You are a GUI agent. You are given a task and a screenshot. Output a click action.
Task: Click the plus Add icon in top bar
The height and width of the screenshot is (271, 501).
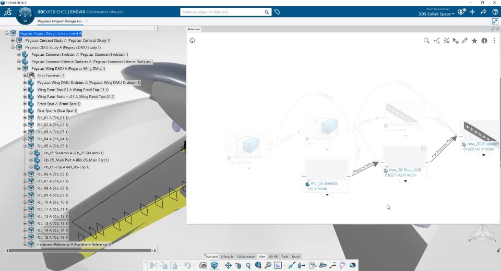click(x=472, y=12)
